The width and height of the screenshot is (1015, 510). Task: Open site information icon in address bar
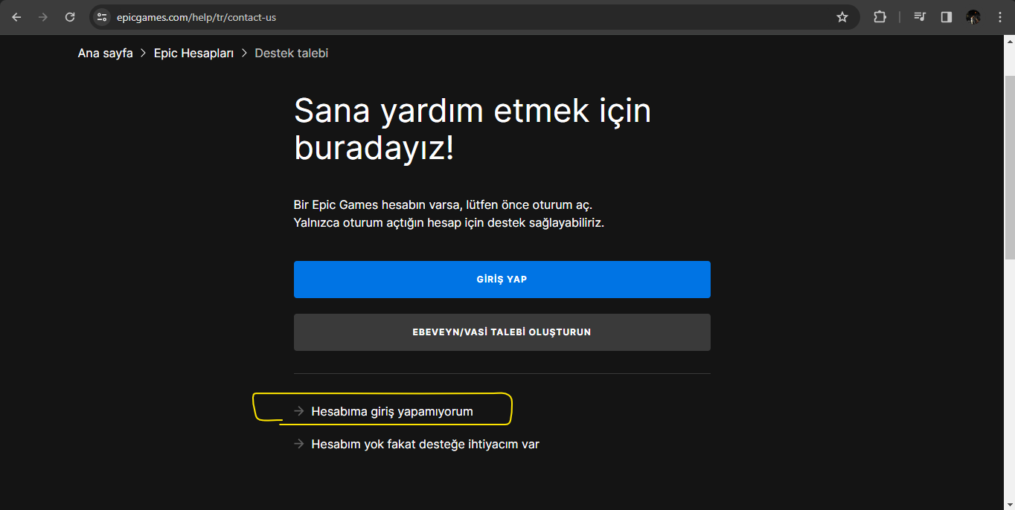tap(102, 17)
